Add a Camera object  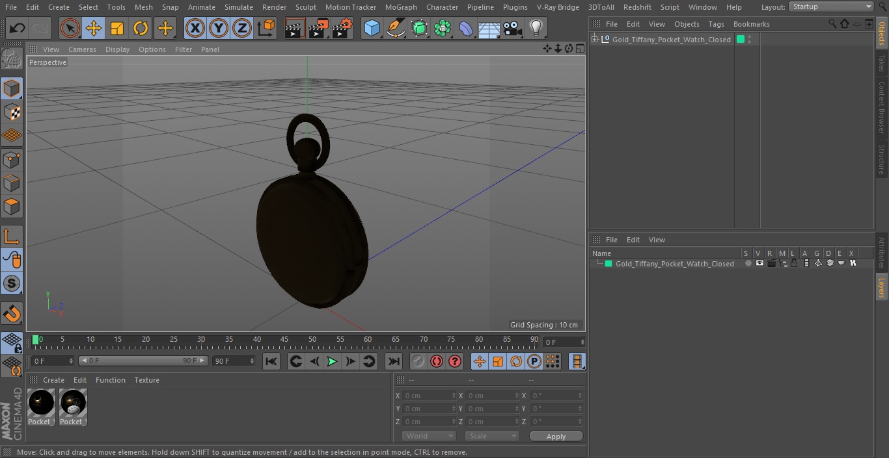click(513, 29)
